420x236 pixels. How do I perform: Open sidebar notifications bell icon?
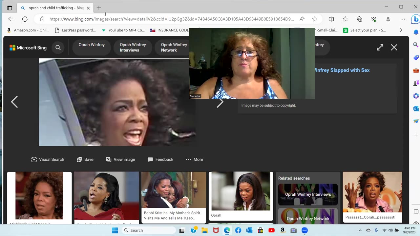(416, 32)
